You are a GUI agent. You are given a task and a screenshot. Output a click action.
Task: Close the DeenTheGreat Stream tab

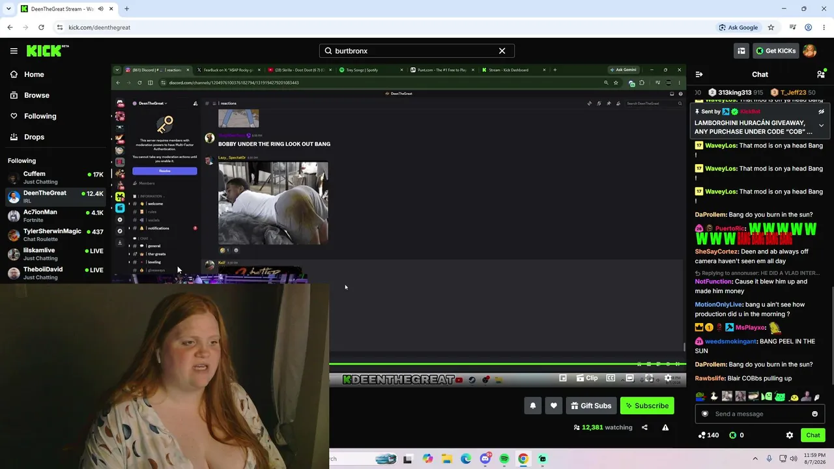coord(111,8)
